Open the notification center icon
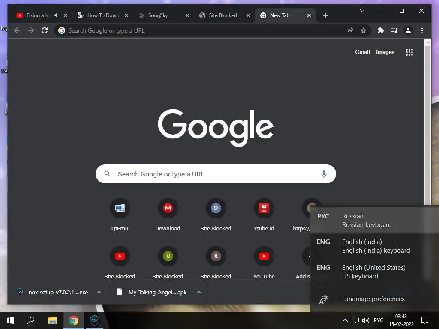 coord(425,320)
